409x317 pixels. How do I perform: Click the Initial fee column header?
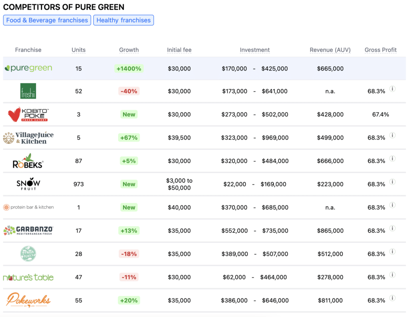pos(179,50)
